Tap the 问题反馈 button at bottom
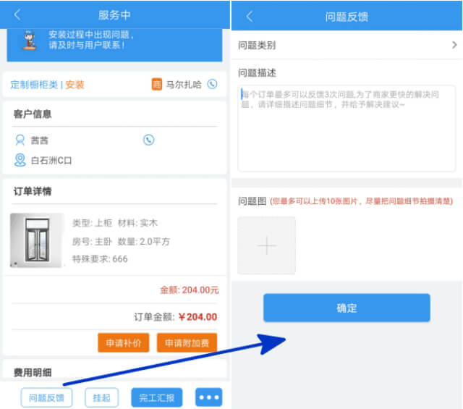463x409 pixels. pos(47,397)
